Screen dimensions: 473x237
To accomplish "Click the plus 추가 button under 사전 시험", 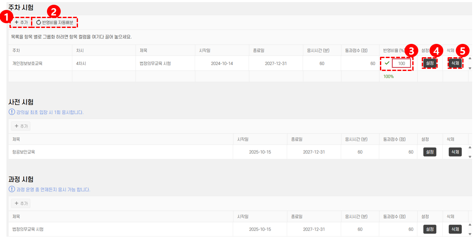I will tap(21, 126).
